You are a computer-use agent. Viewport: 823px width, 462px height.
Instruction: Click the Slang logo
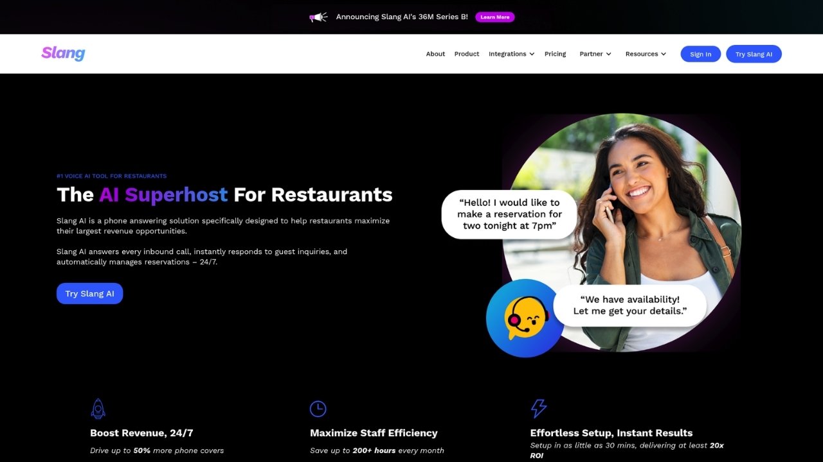click(x=63, y=53)
